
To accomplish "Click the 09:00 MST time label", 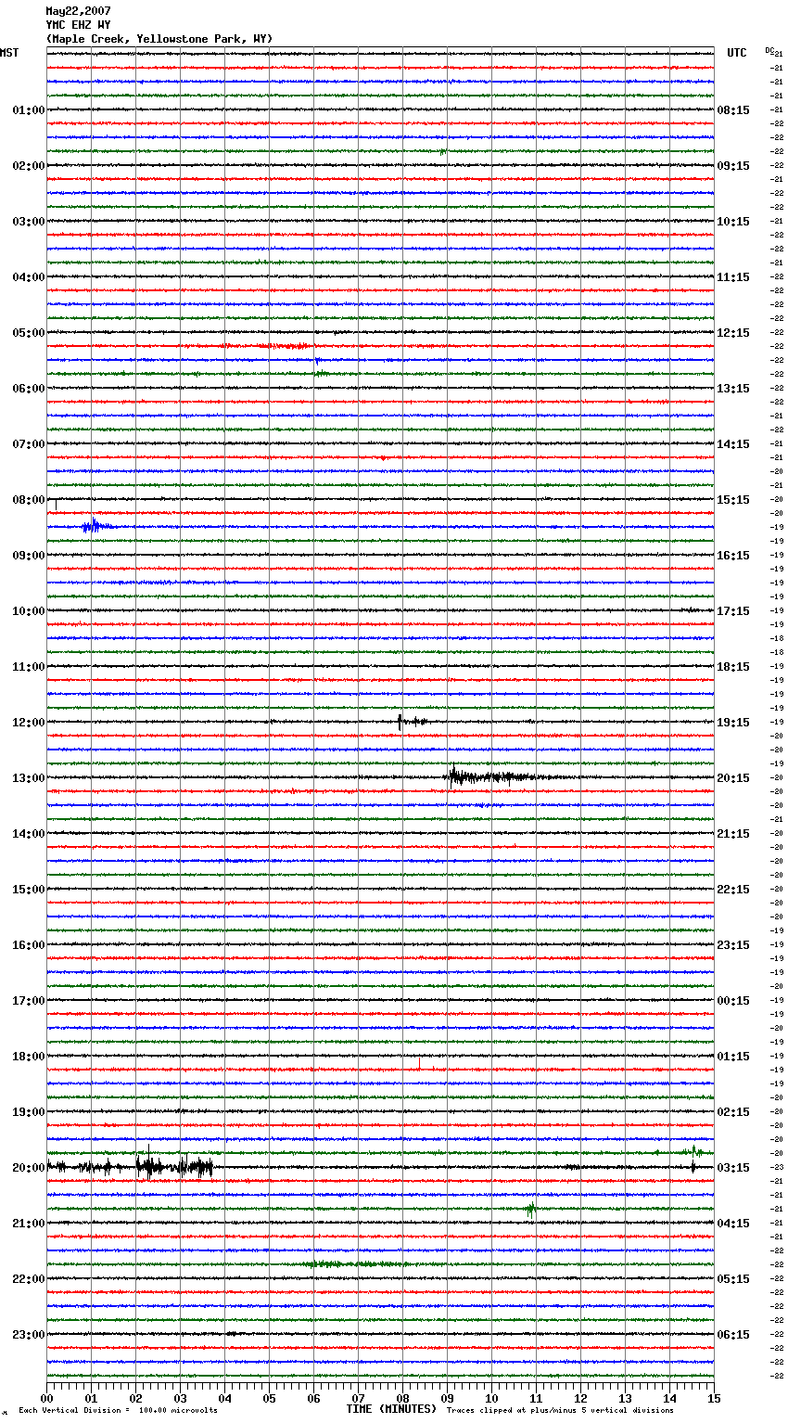I will 29,556.
